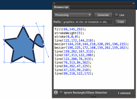Enable the Live checkbox
137x99 pixels.
[x=116, y=15]
